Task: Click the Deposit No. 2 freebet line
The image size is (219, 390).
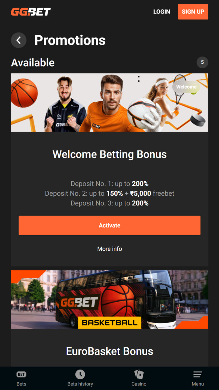Action: [109, 193]
